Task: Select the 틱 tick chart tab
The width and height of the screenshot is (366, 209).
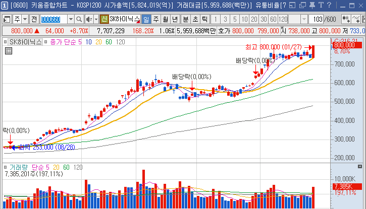Action: [x=204, y=19]
